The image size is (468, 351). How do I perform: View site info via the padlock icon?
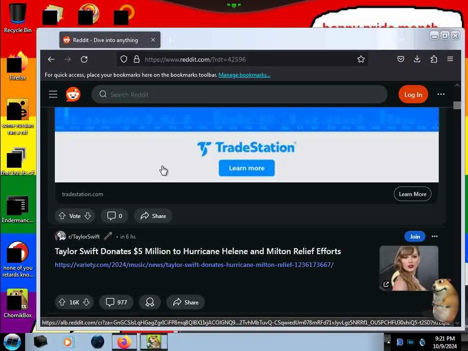tap(137, 59)
